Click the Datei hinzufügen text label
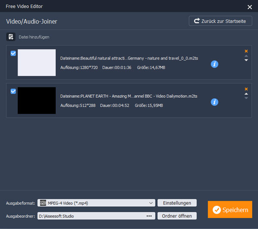The height and width of the screenshot is (229, 258). (x=34, y=37)
